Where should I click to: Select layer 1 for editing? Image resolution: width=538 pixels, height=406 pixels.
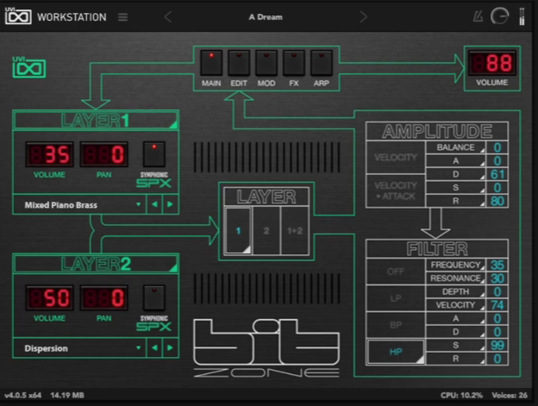click(238, 230)
